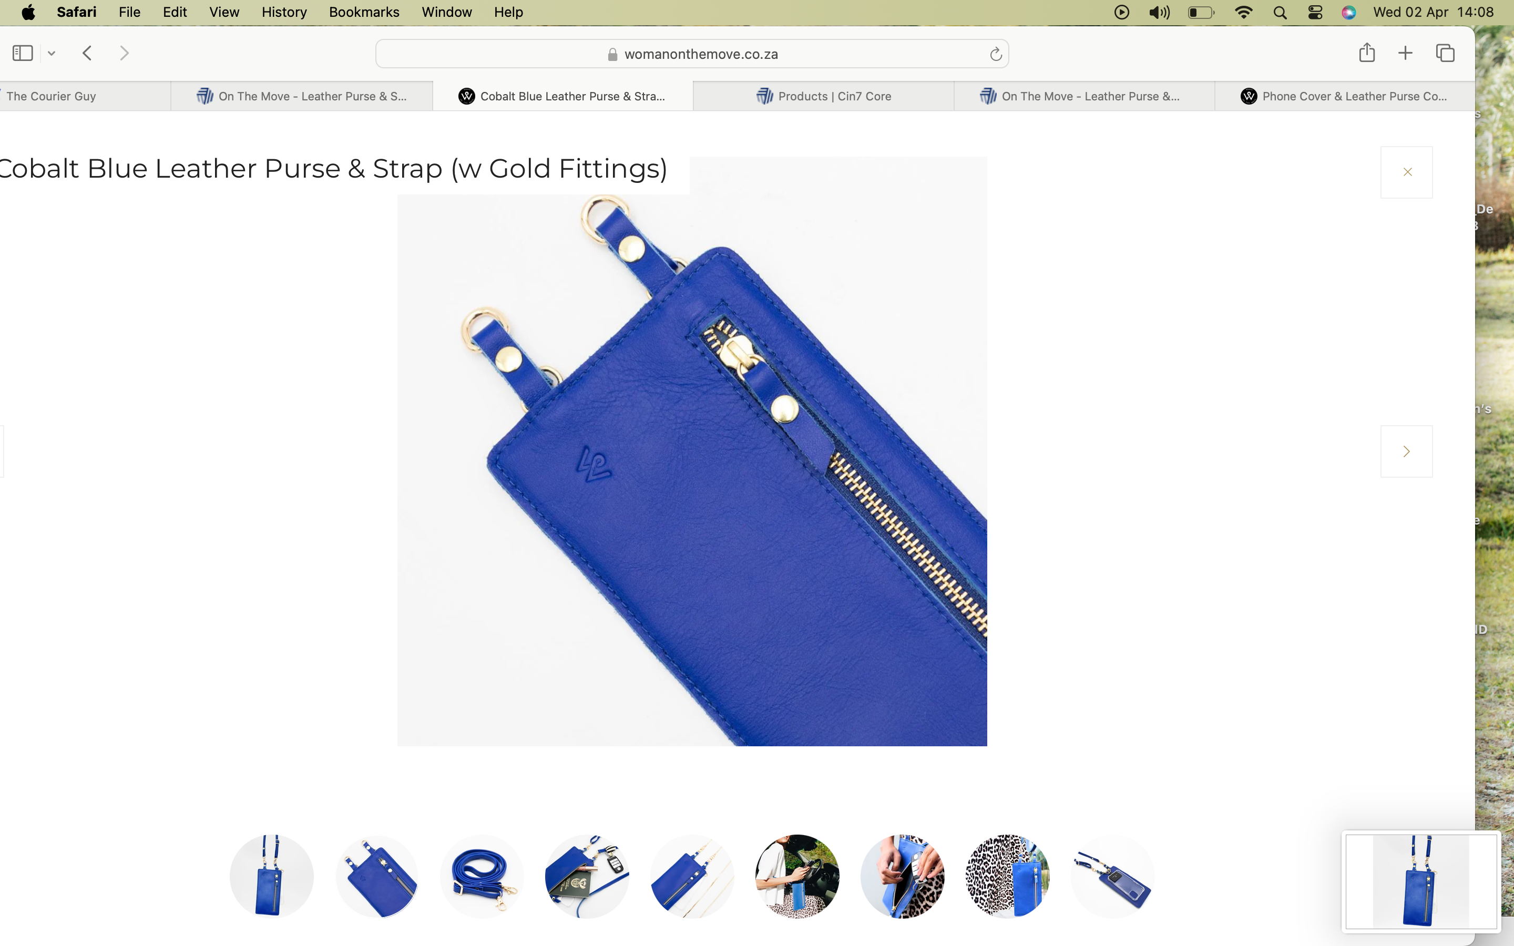Open the Share menu
1514x946 pixels.
click(1366, 53)
